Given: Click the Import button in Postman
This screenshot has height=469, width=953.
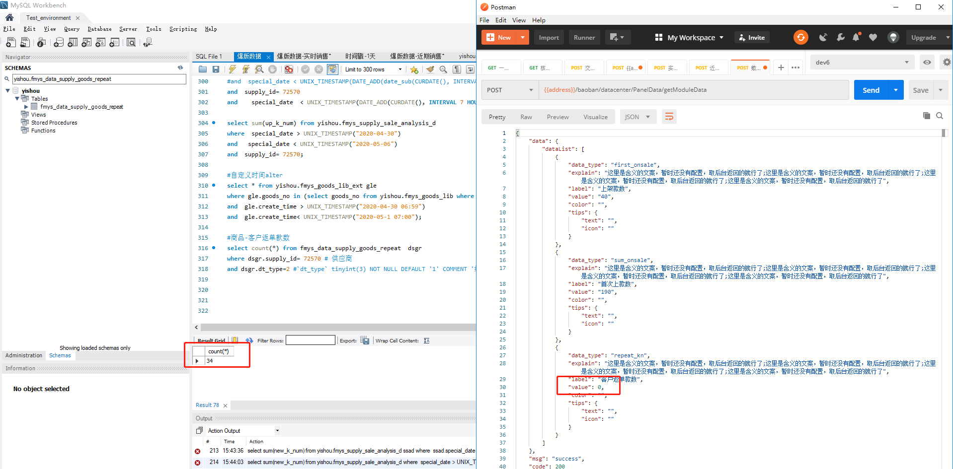Looking at the screenshot, I should (x=549, y=37).
